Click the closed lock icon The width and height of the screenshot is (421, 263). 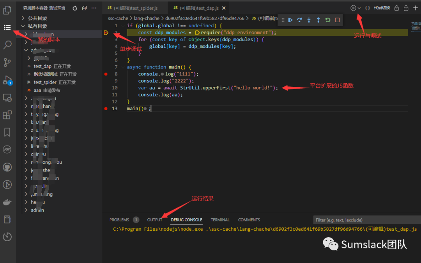click(396, 8)
